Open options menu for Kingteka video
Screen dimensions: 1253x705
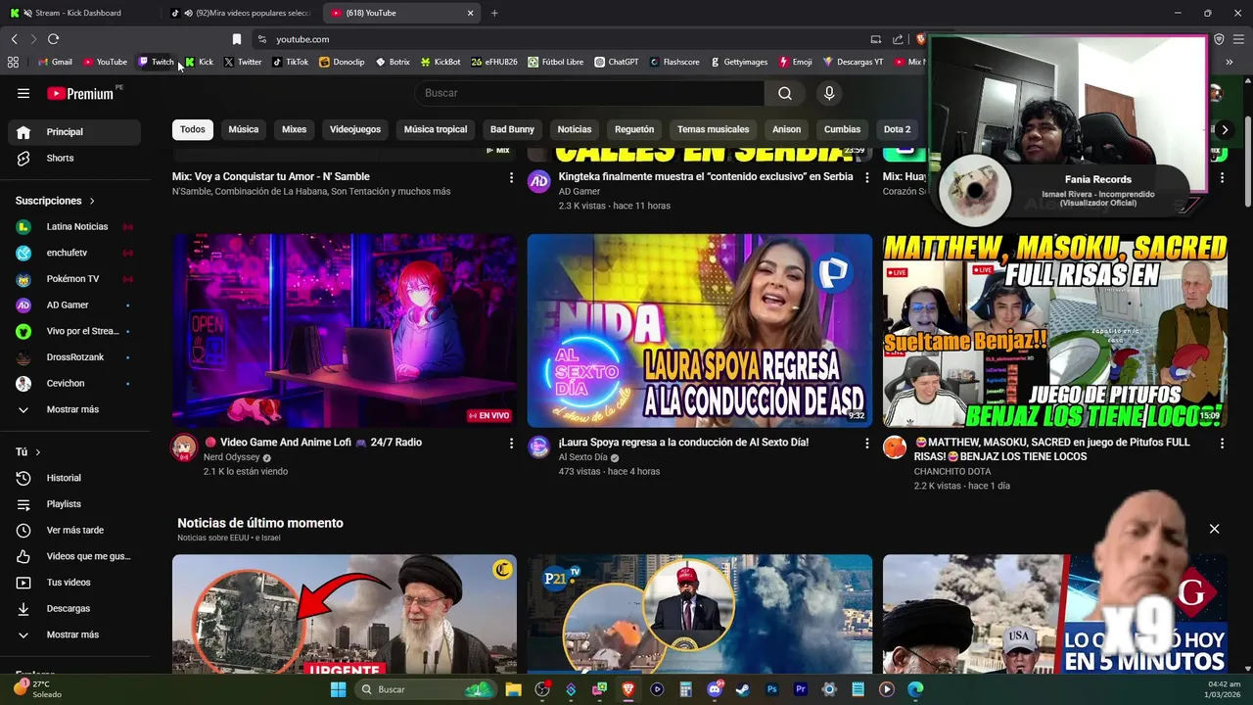[x=866, y=177]
